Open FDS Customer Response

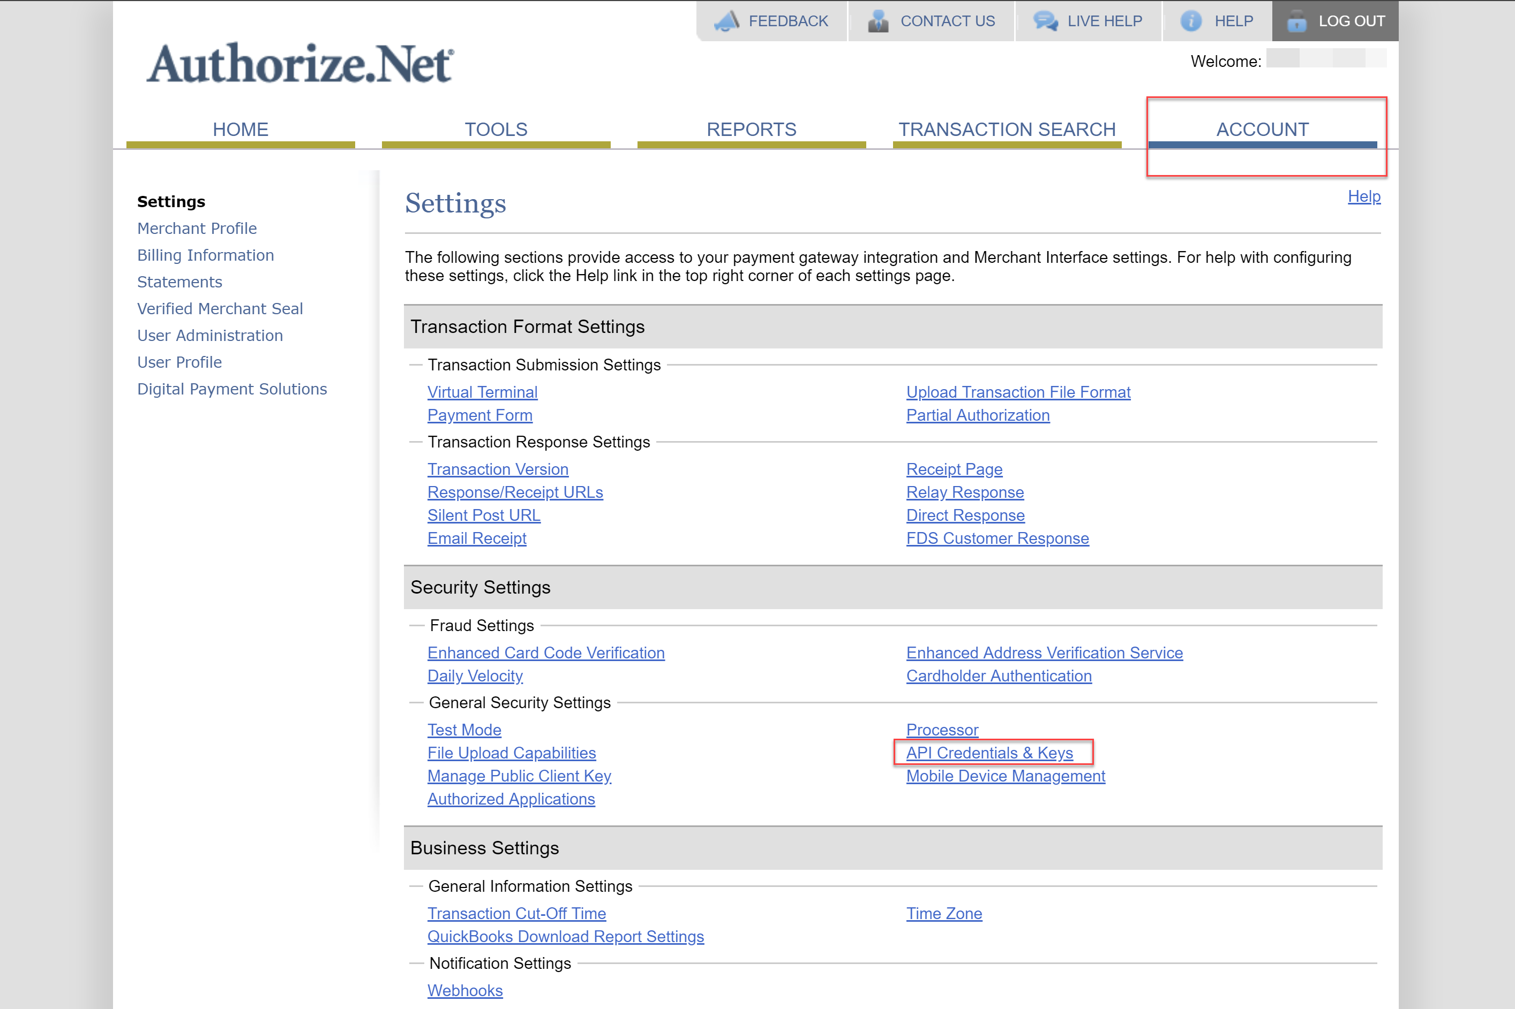click(997, 538)
